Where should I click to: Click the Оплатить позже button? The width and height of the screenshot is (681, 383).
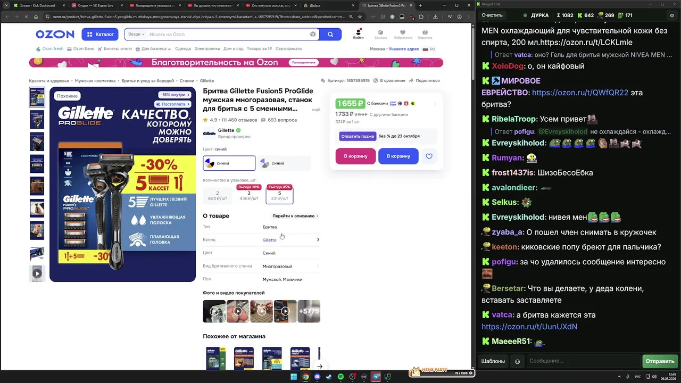[358, 136]
